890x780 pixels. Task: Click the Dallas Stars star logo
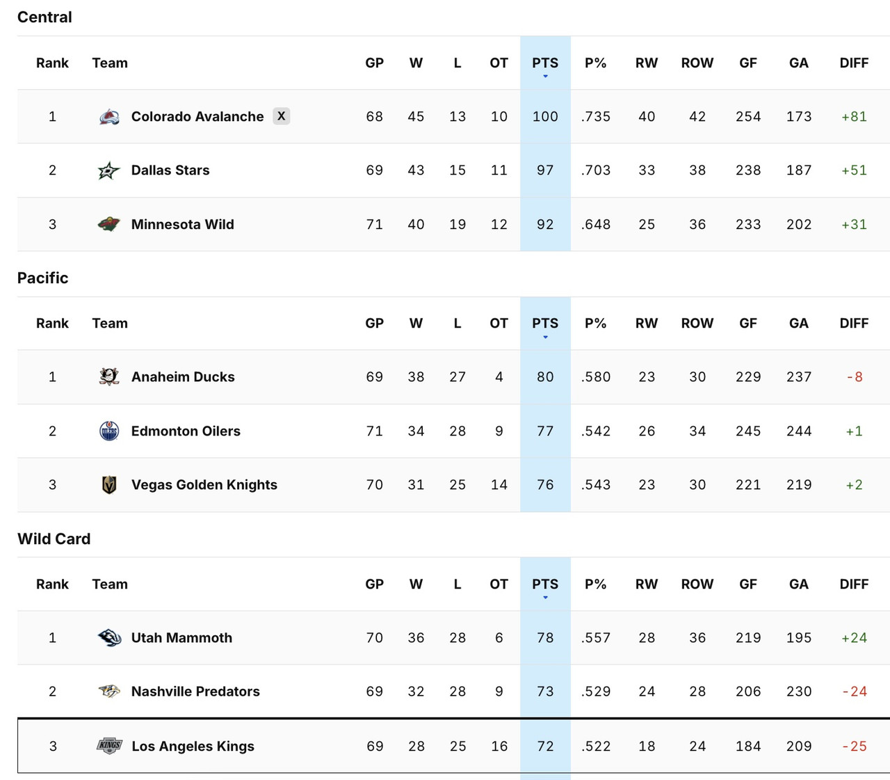tap(109, 170)
